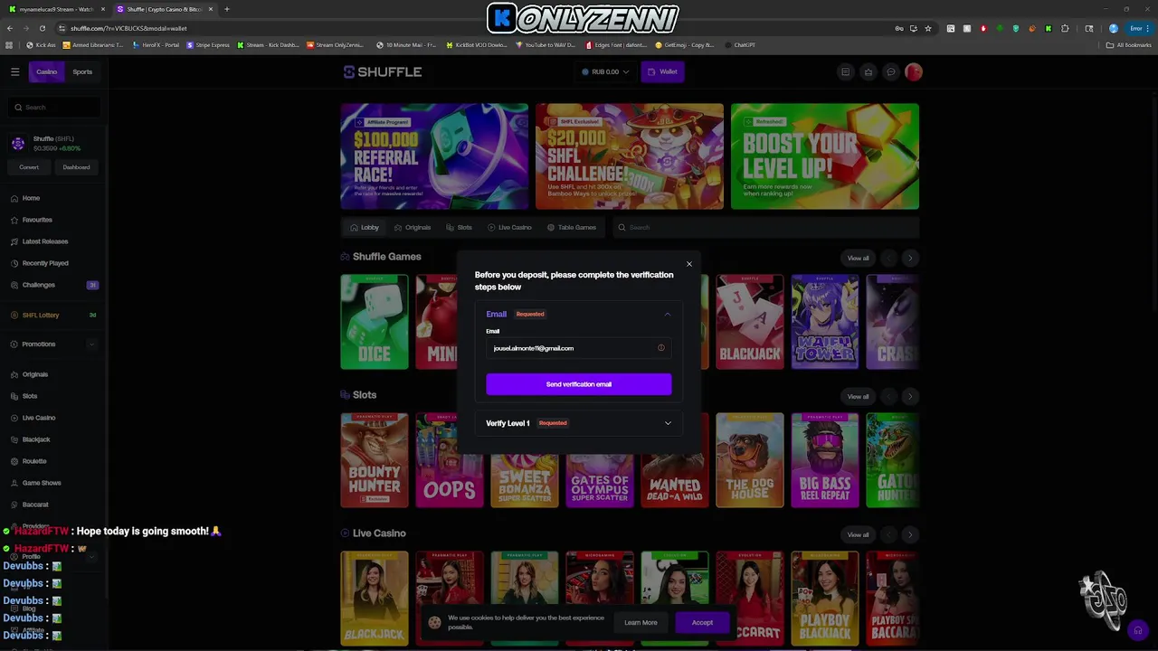This screenshot has width=1158, height=651.
Task: Click the Wallet button
Action: 662,71
